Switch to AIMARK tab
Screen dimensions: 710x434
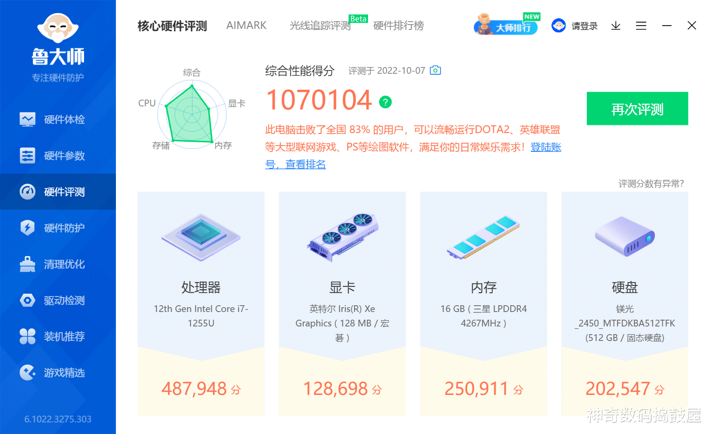[246, 26]
